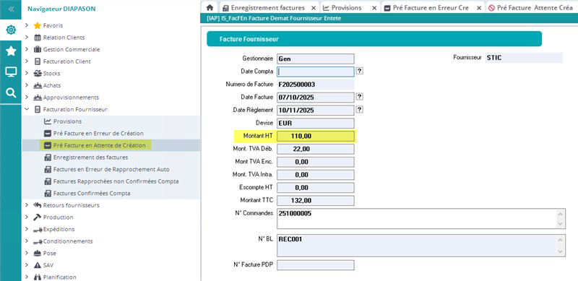Viewport: 578px width, 281px height.
Task: Click the Expéditions truck icon
Action: pos(38,230)
